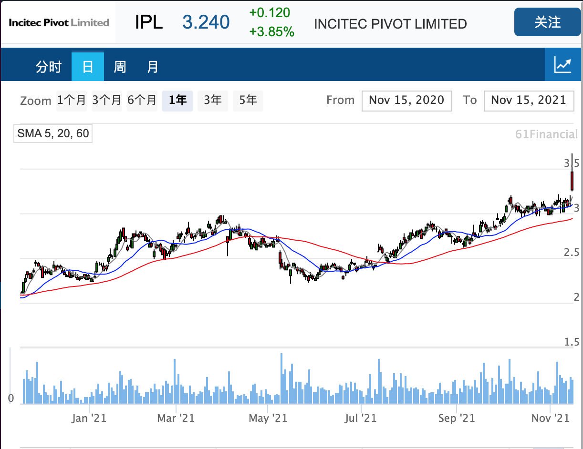Click the latest tall red candlestick

572,180
